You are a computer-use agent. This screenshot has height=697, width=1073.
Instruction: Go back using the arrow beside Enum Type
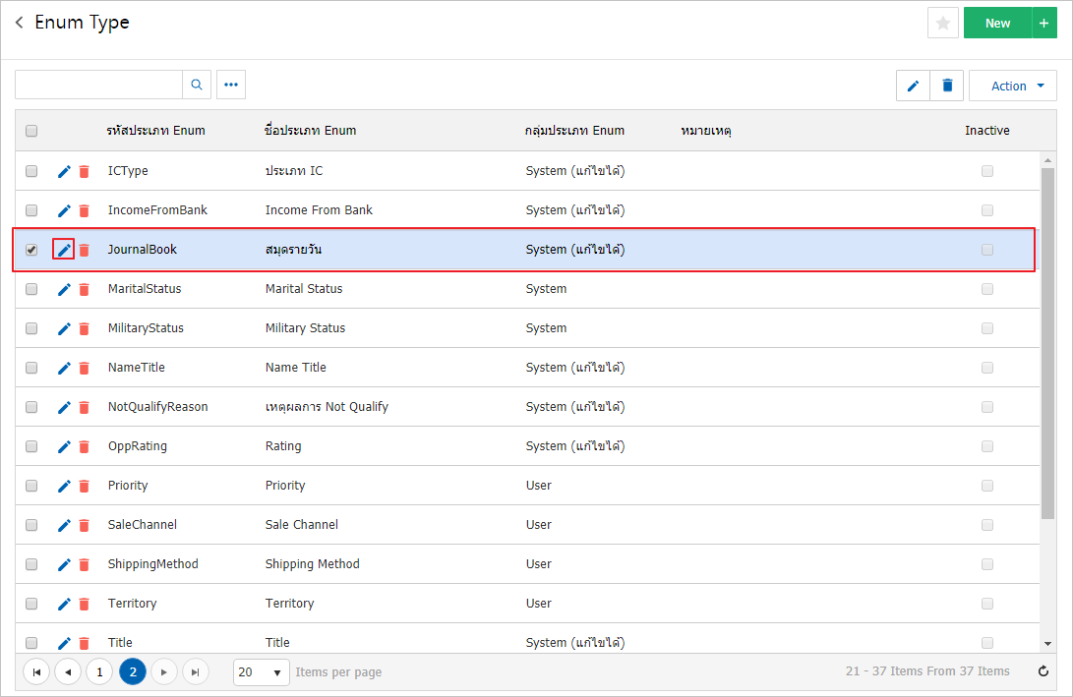[x=19, y=23]
